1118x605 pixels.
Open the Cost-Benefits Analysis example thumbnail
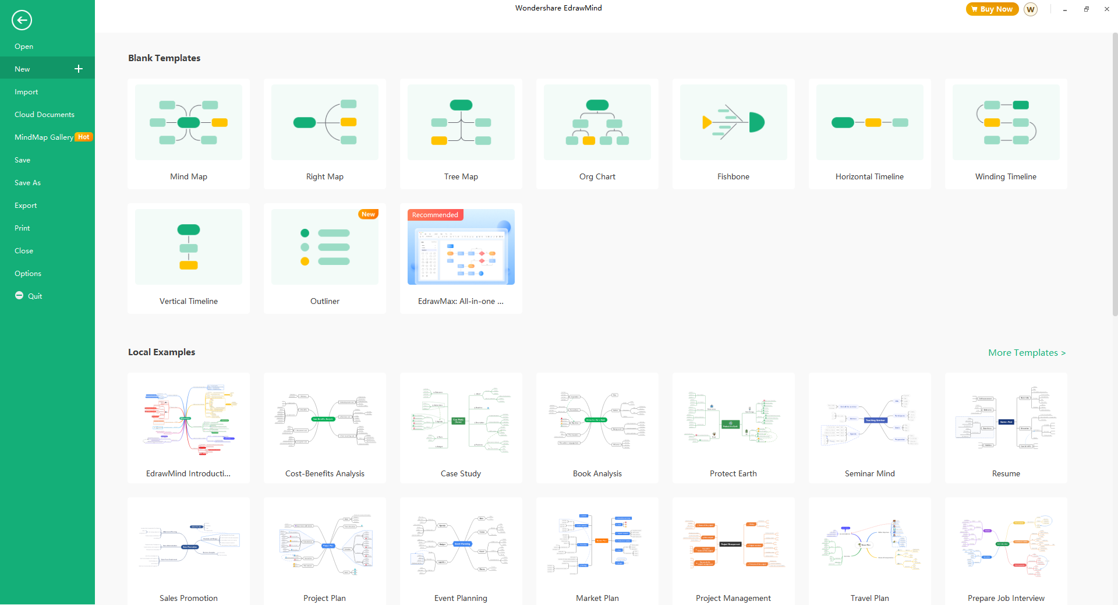(x=325, y=419)
